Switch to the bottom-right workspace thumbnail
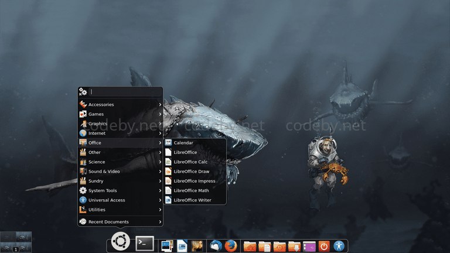450x253 pixels. pos(23,248)
